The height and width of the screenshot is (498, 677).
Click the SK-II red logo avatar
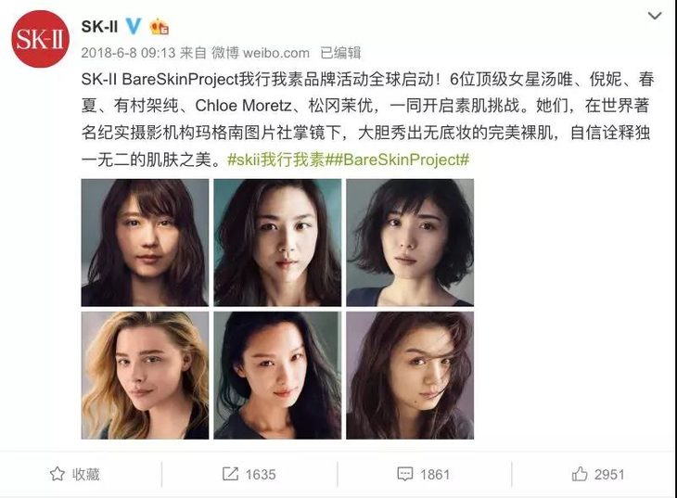tap(40, 39)
